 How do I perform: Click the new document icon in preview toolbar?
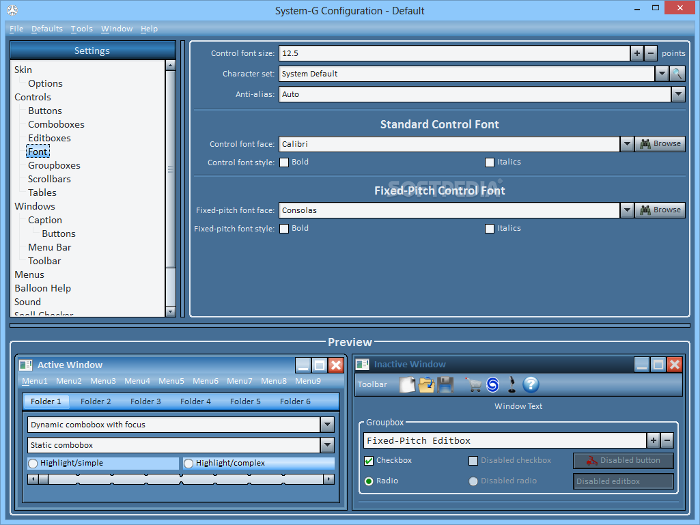pos(407,384)
